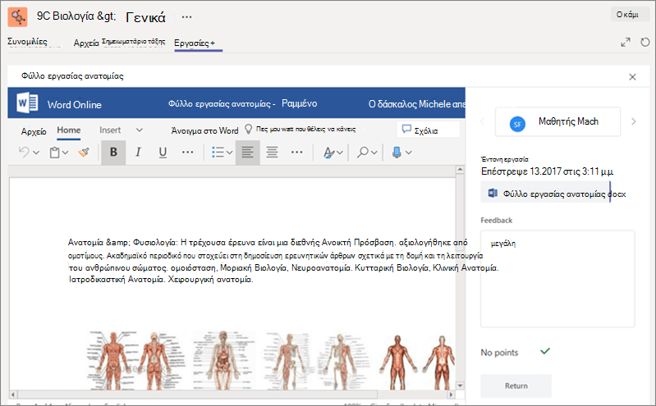
Task: Toggle bold formatting
Action: 113,153
